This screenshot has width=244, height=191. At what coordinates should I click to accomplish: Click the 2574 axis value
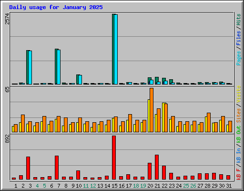click(x=7, y=19)
